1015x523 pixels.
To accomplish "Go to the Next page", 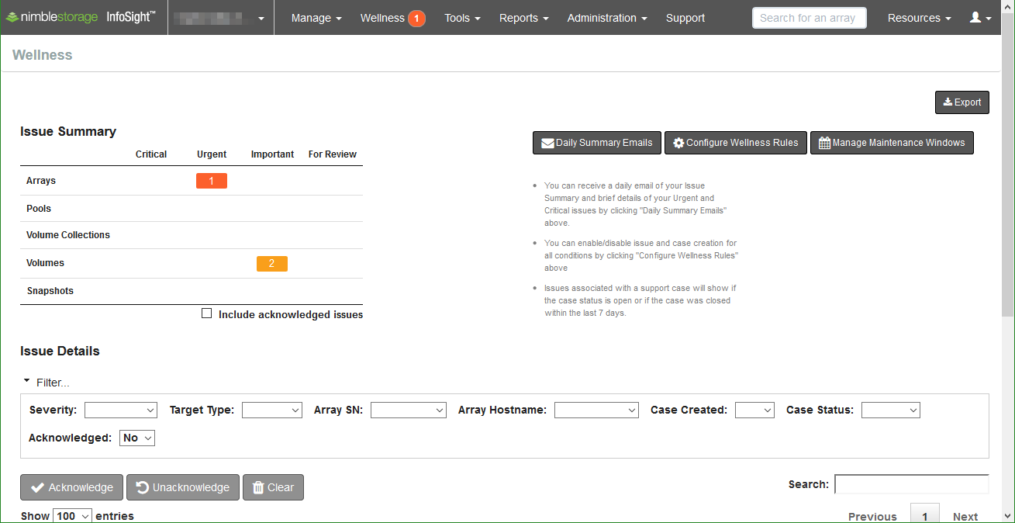I will pos(965,517).
